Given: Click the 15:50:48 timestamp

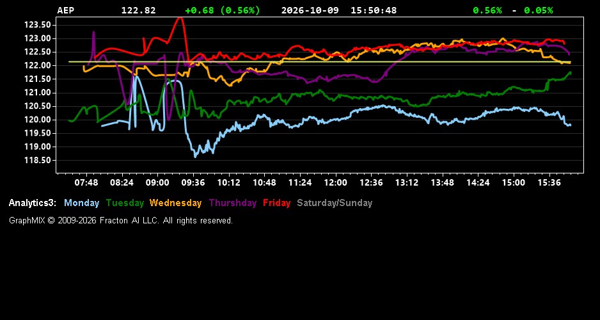Looking at the screenshot, I should pyautogui.click(x=374, y=10).
